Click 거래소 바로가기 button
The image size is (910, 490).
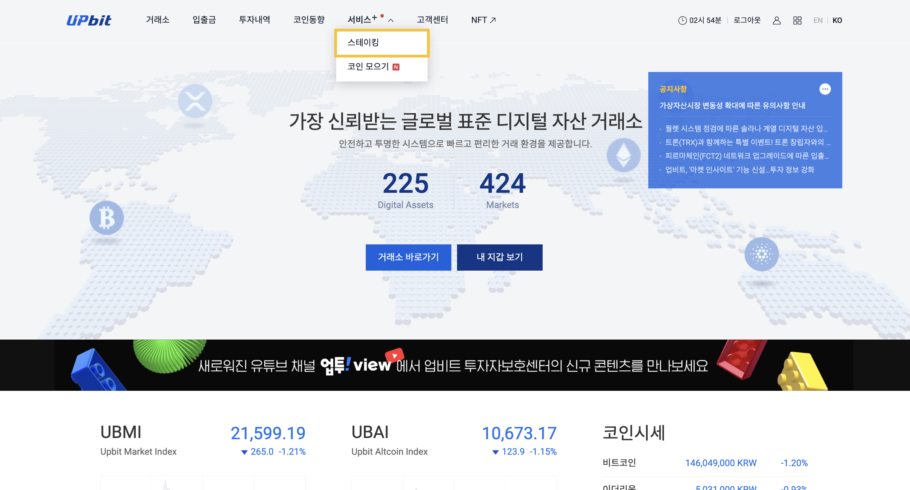(x=408, y=257)
